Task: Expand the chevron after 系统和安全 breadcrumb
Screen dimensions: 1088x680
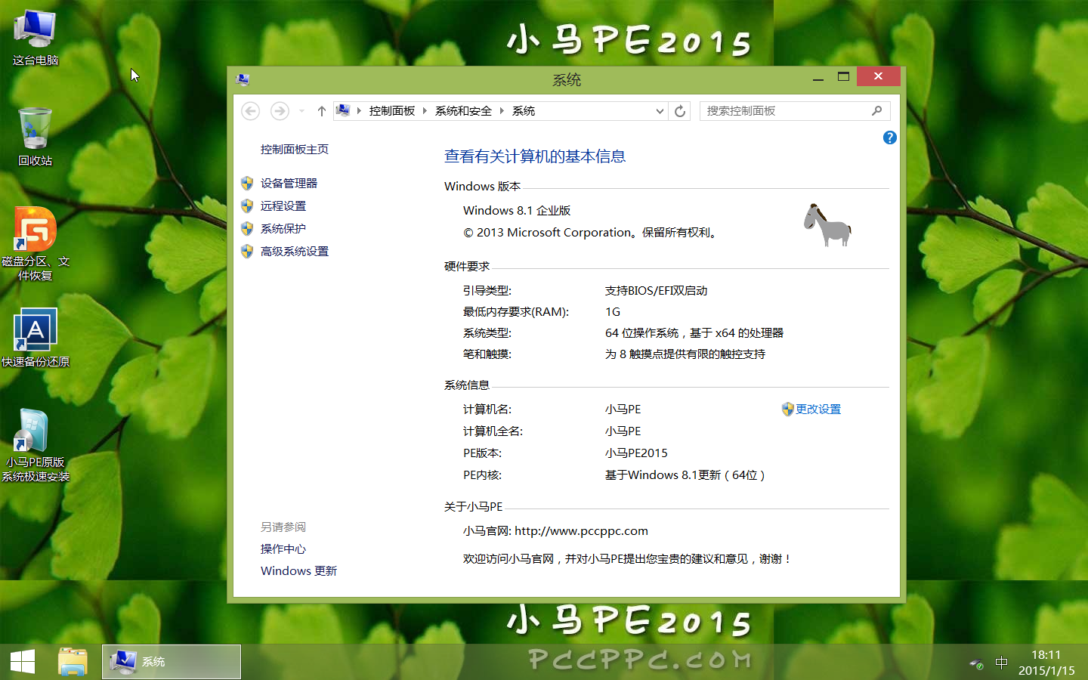Action: coord(502,111)
